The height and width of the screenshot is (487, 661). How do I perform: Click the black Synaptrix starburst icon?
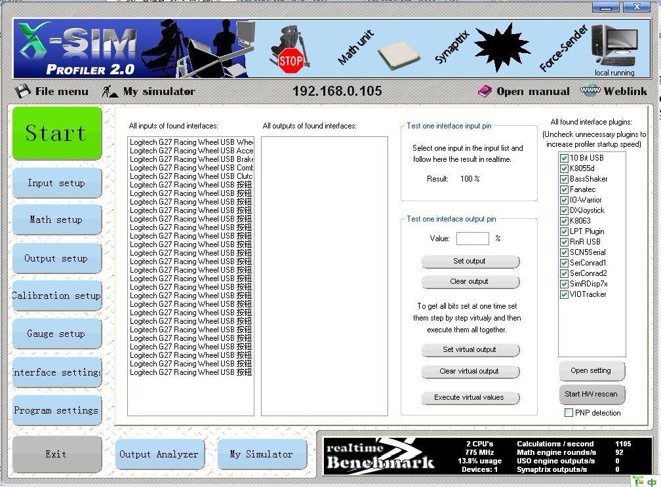pos(502,48)
